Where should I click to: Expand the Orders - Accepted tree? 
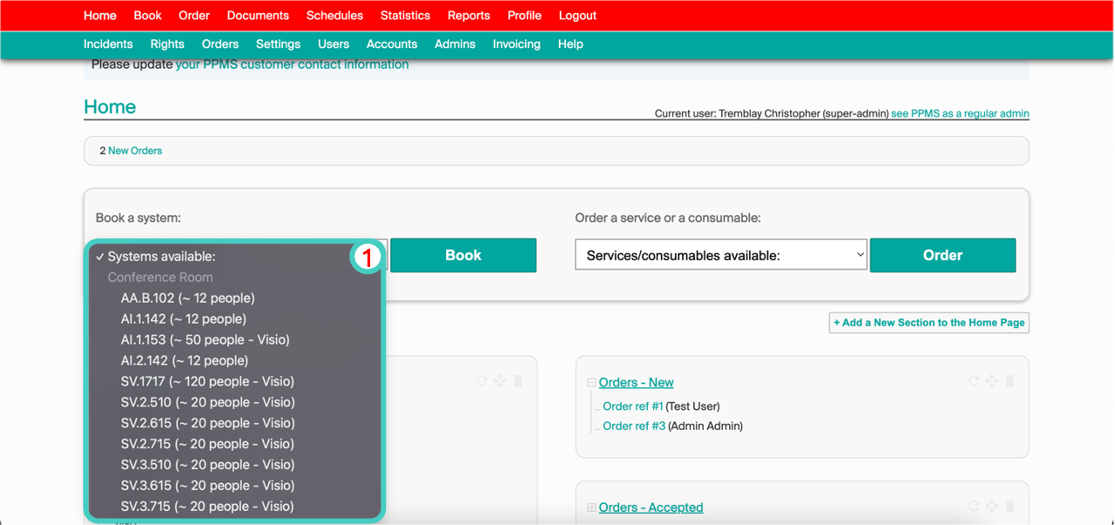592,508
